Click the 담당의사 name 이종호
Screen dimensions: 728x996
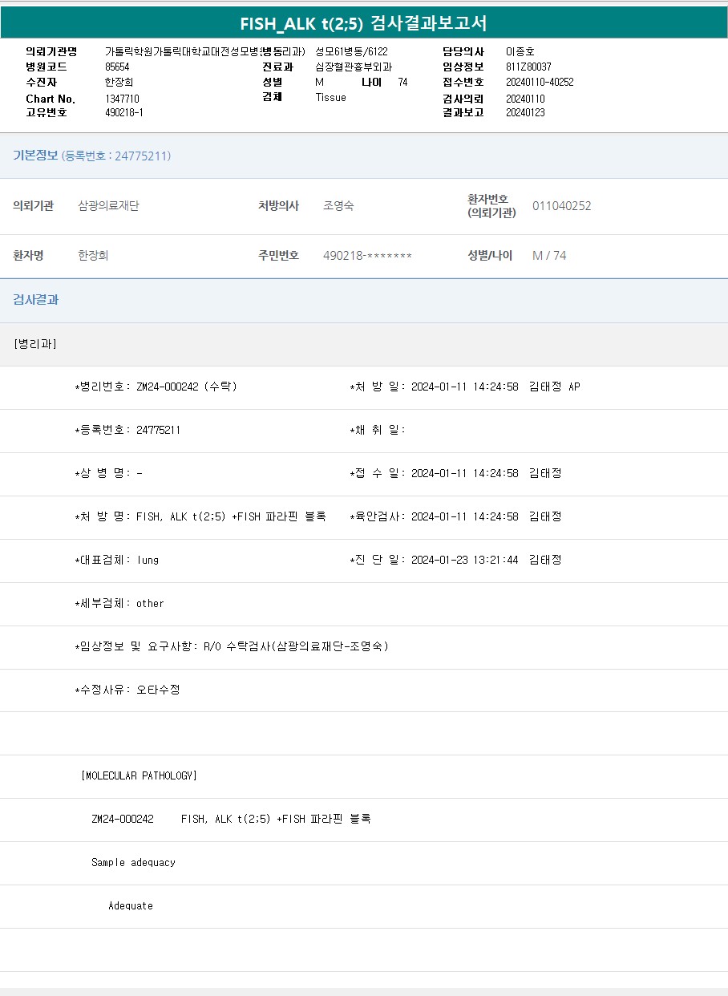click(520, 52)
